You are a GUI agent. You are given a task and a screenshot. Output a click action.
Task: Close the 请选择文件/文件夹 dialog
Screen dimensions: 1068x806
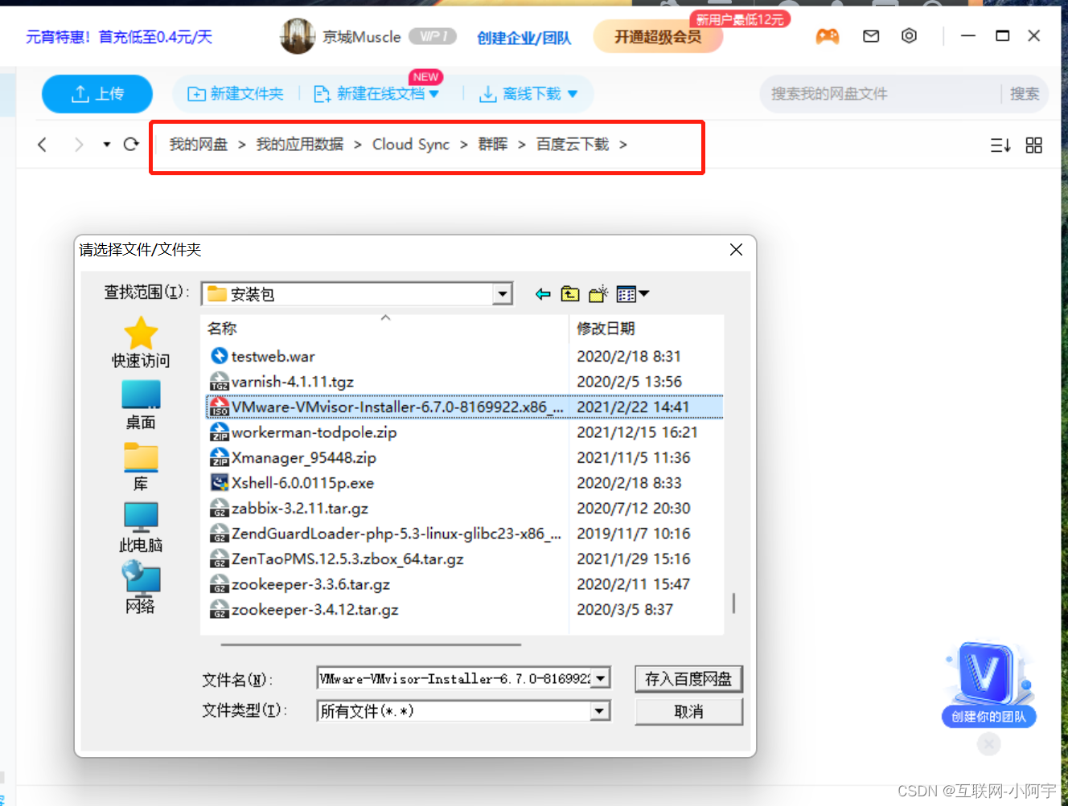tap(736, 250)
